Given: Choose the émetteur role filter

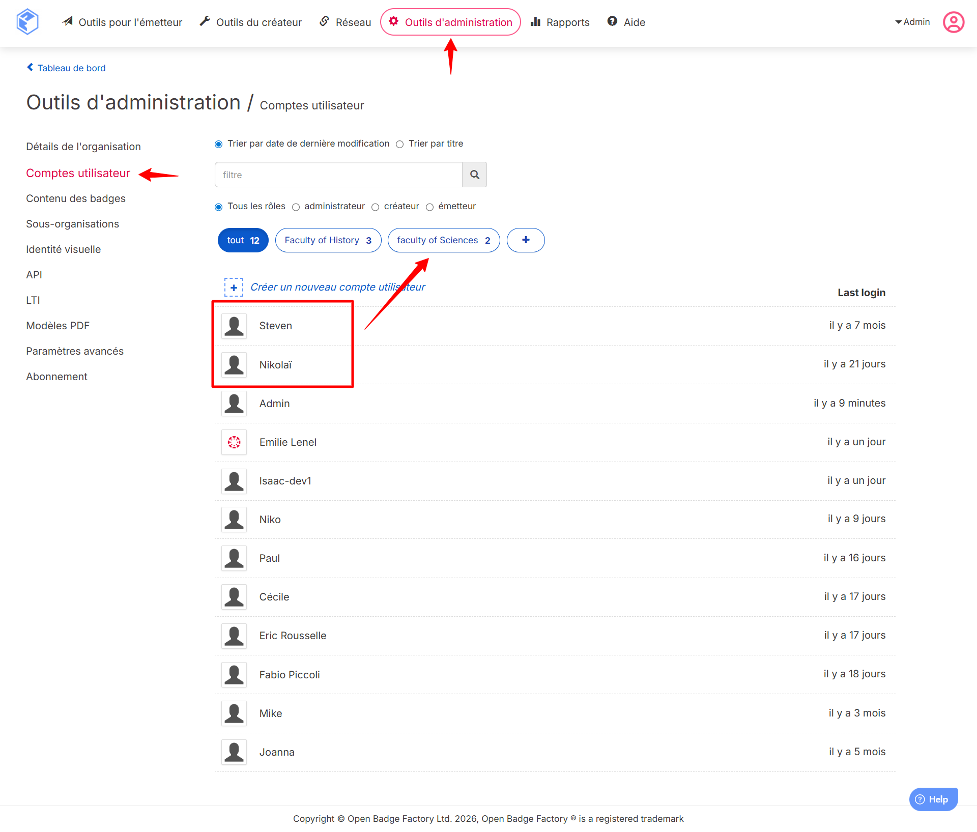Looking at the screenshot, I should (x=429, y=207).
